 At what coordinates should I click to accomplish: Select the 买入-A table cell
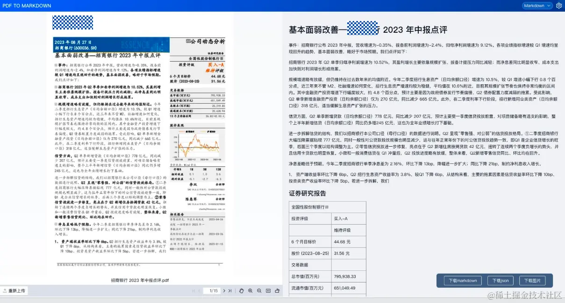(341, 218)
